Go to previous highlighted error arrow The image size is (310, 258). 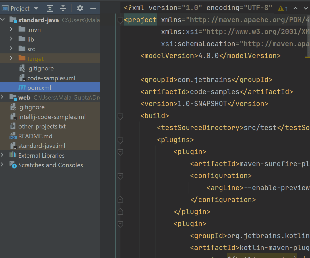point(296,8)
